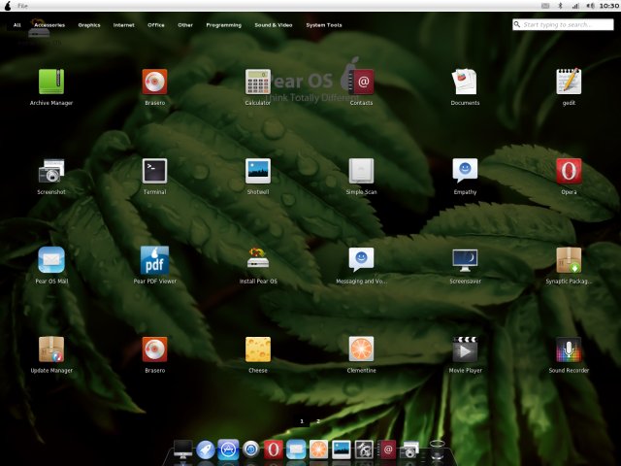
Task: Open the Other category
Action: click(x=185, y=25)
